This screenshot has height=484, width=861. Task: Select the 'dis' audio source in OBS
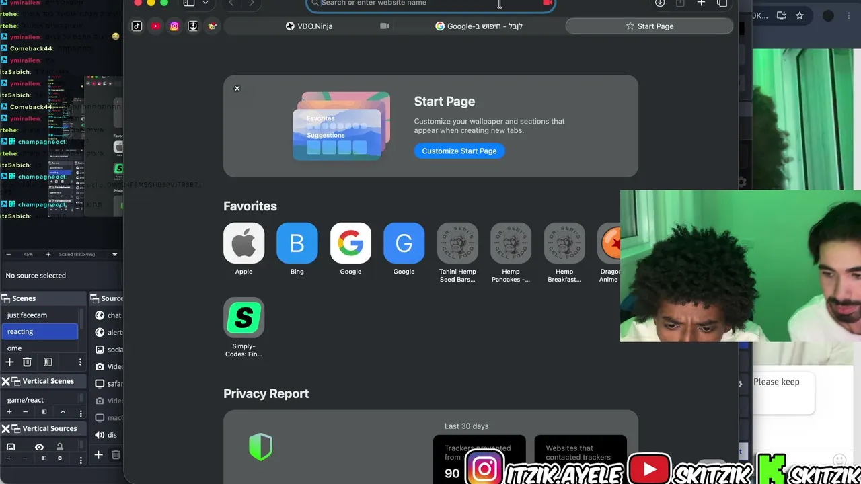[x=108, y=435]
